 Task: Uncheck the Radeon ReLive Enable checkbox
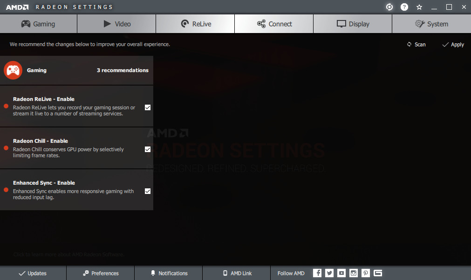(x=148, y=107)
